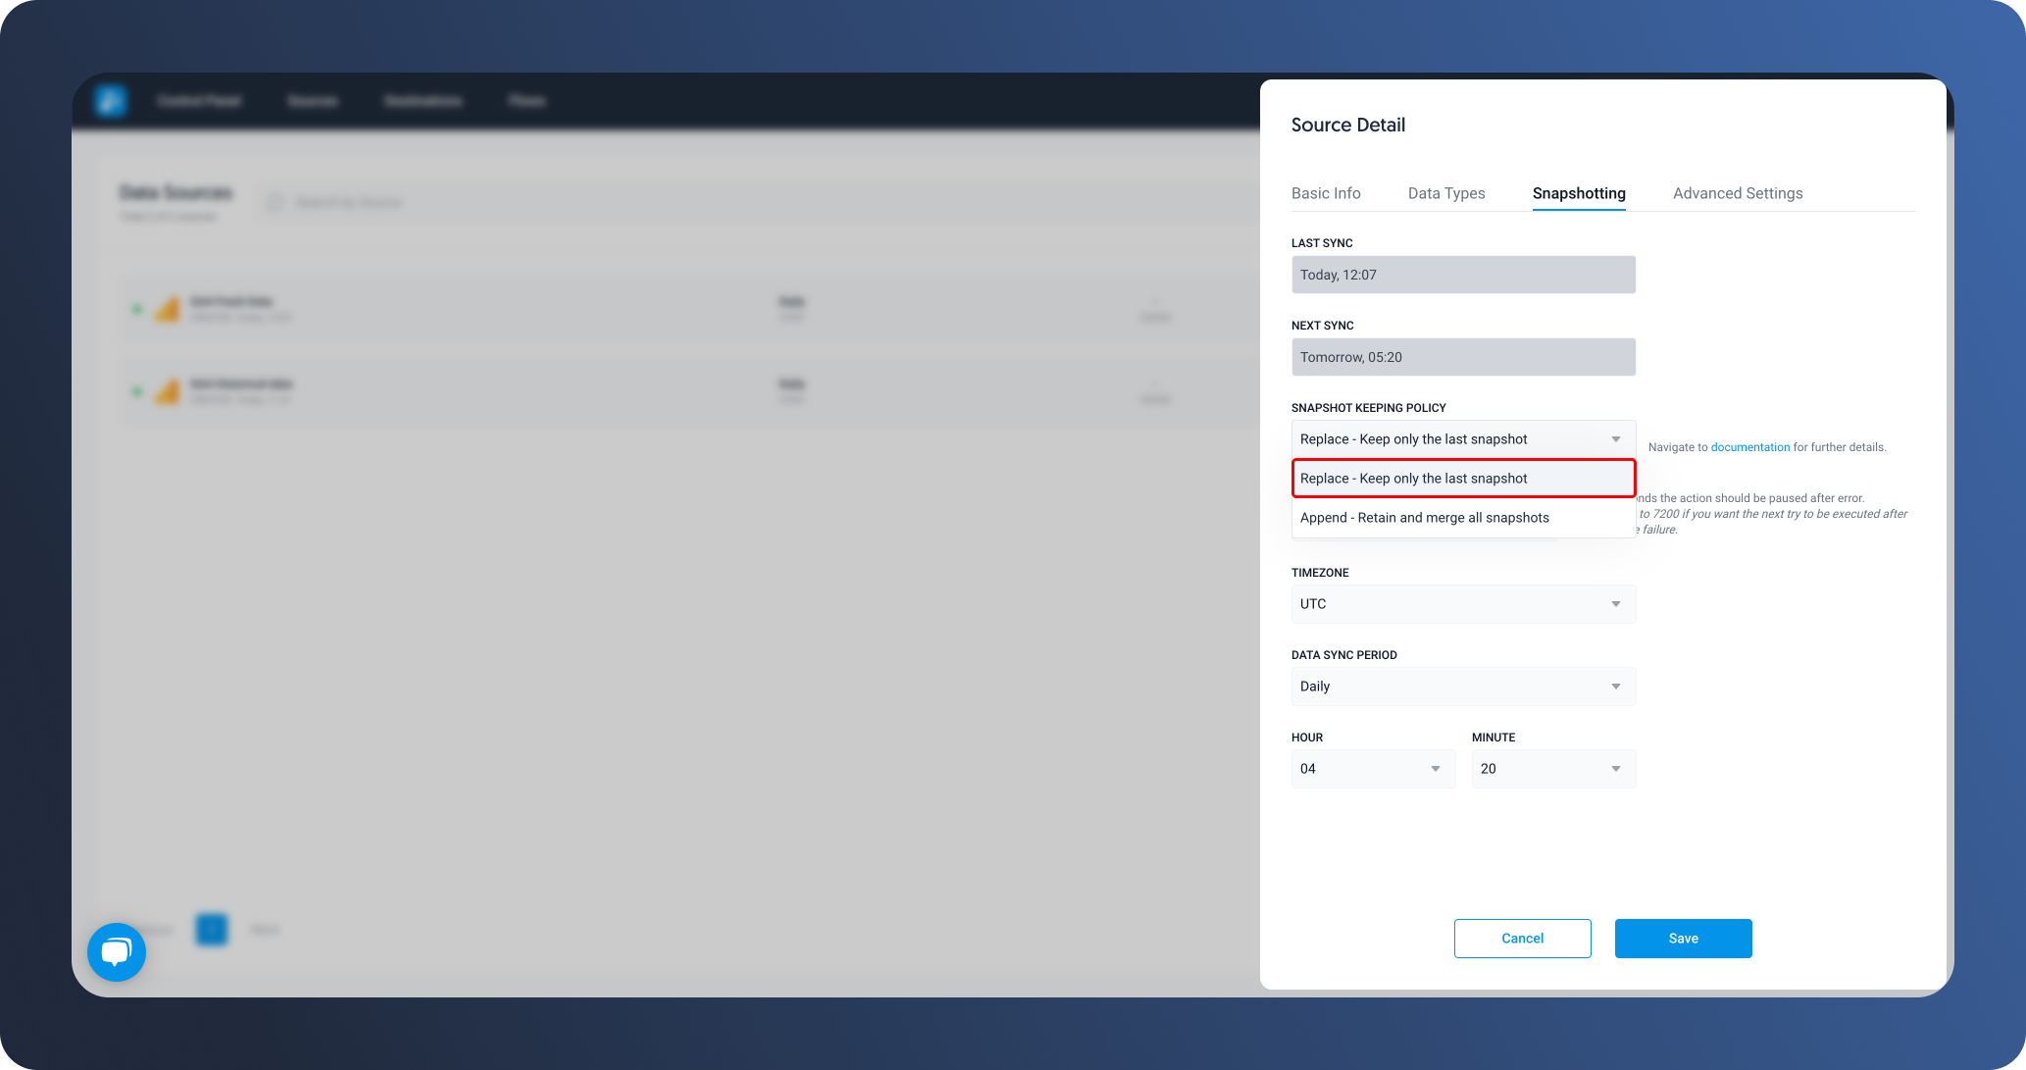
Task: Open the Data Types tab
Action: point(1447,193)
